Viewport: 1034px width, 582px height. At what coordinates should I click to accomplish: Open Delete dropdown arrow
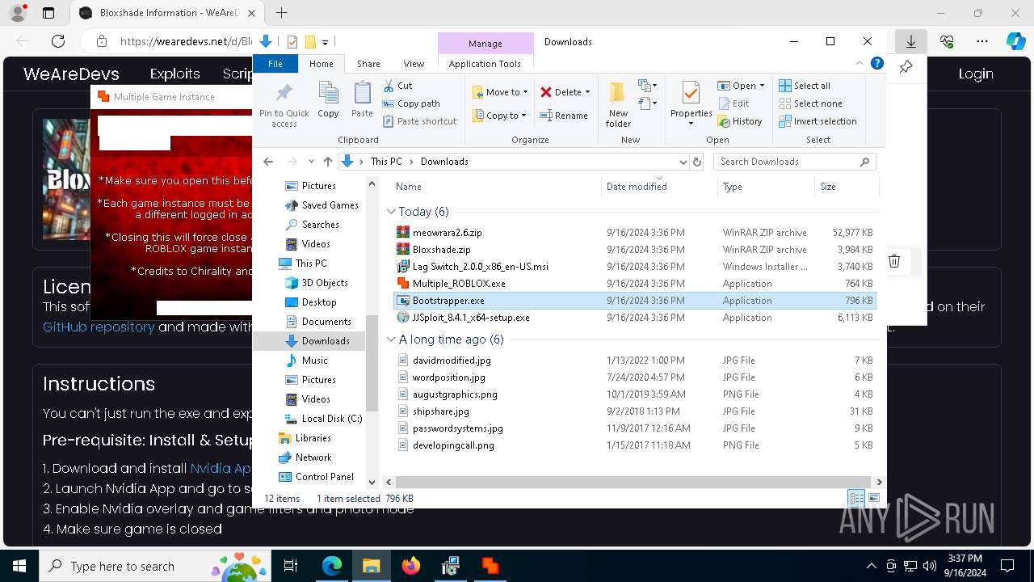click(587, 92)
